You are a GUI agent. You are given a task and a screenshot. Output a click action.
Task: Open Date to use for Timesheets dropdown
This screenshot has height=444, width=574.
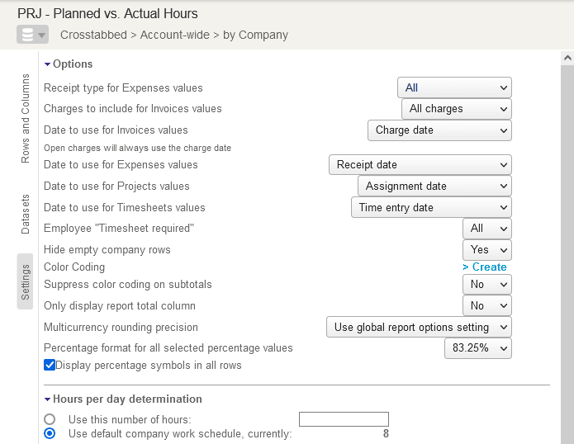(x=431, y=208)
